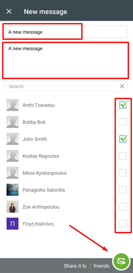The height and width of the screenshot is (273, 133).
Task: Tap the green send message button
Action: [x=121, y=261]
